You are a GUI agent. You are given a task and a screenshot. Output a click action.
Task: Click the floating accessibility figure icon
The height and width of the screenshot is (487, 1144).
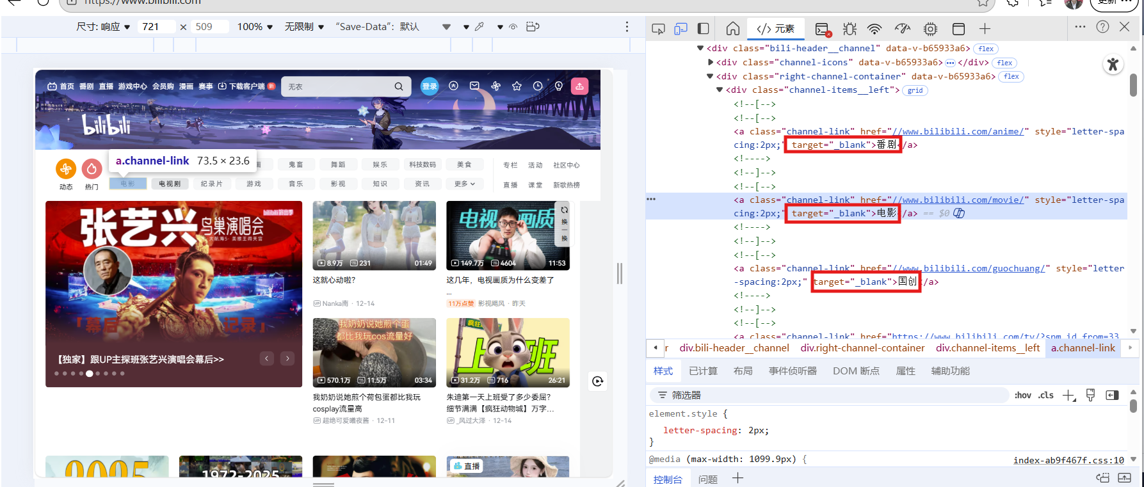pyautogui.click(x=1113, y=65)
